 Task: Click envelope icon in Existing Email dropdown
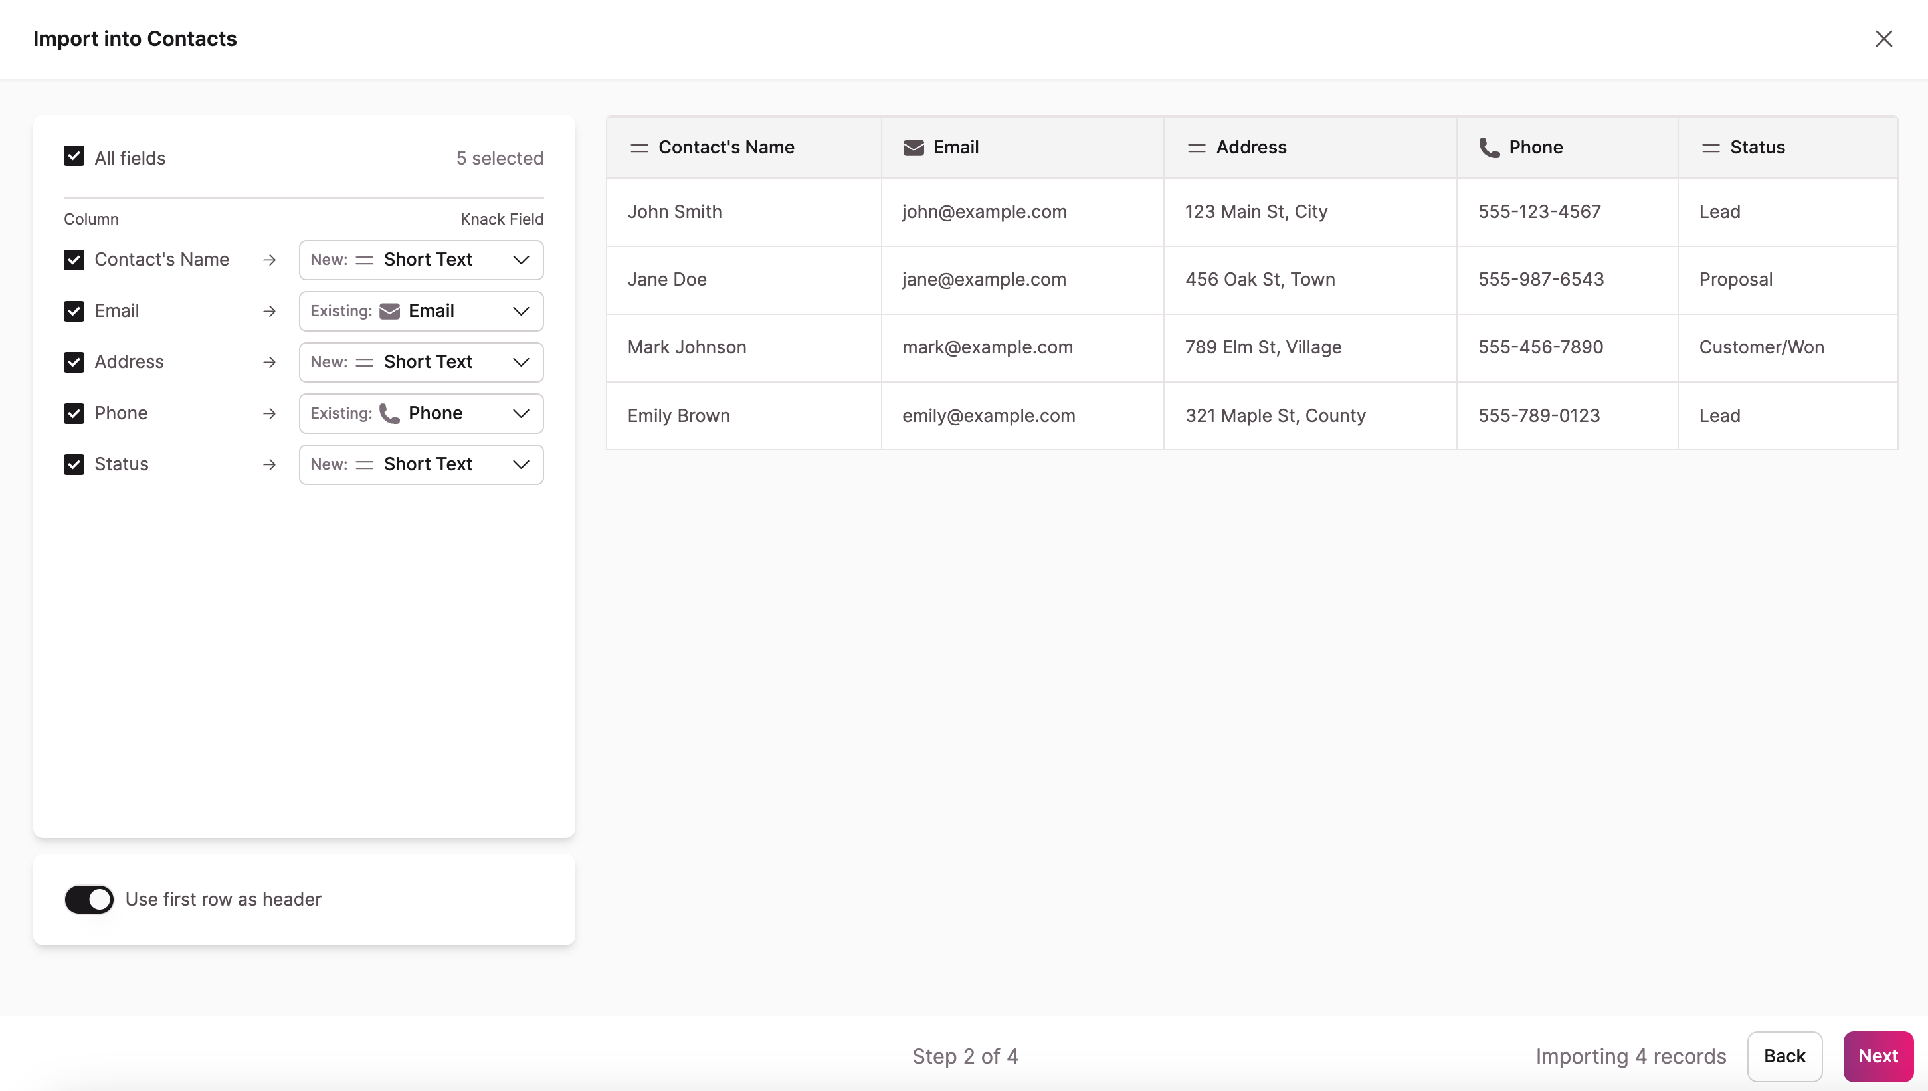389,311
